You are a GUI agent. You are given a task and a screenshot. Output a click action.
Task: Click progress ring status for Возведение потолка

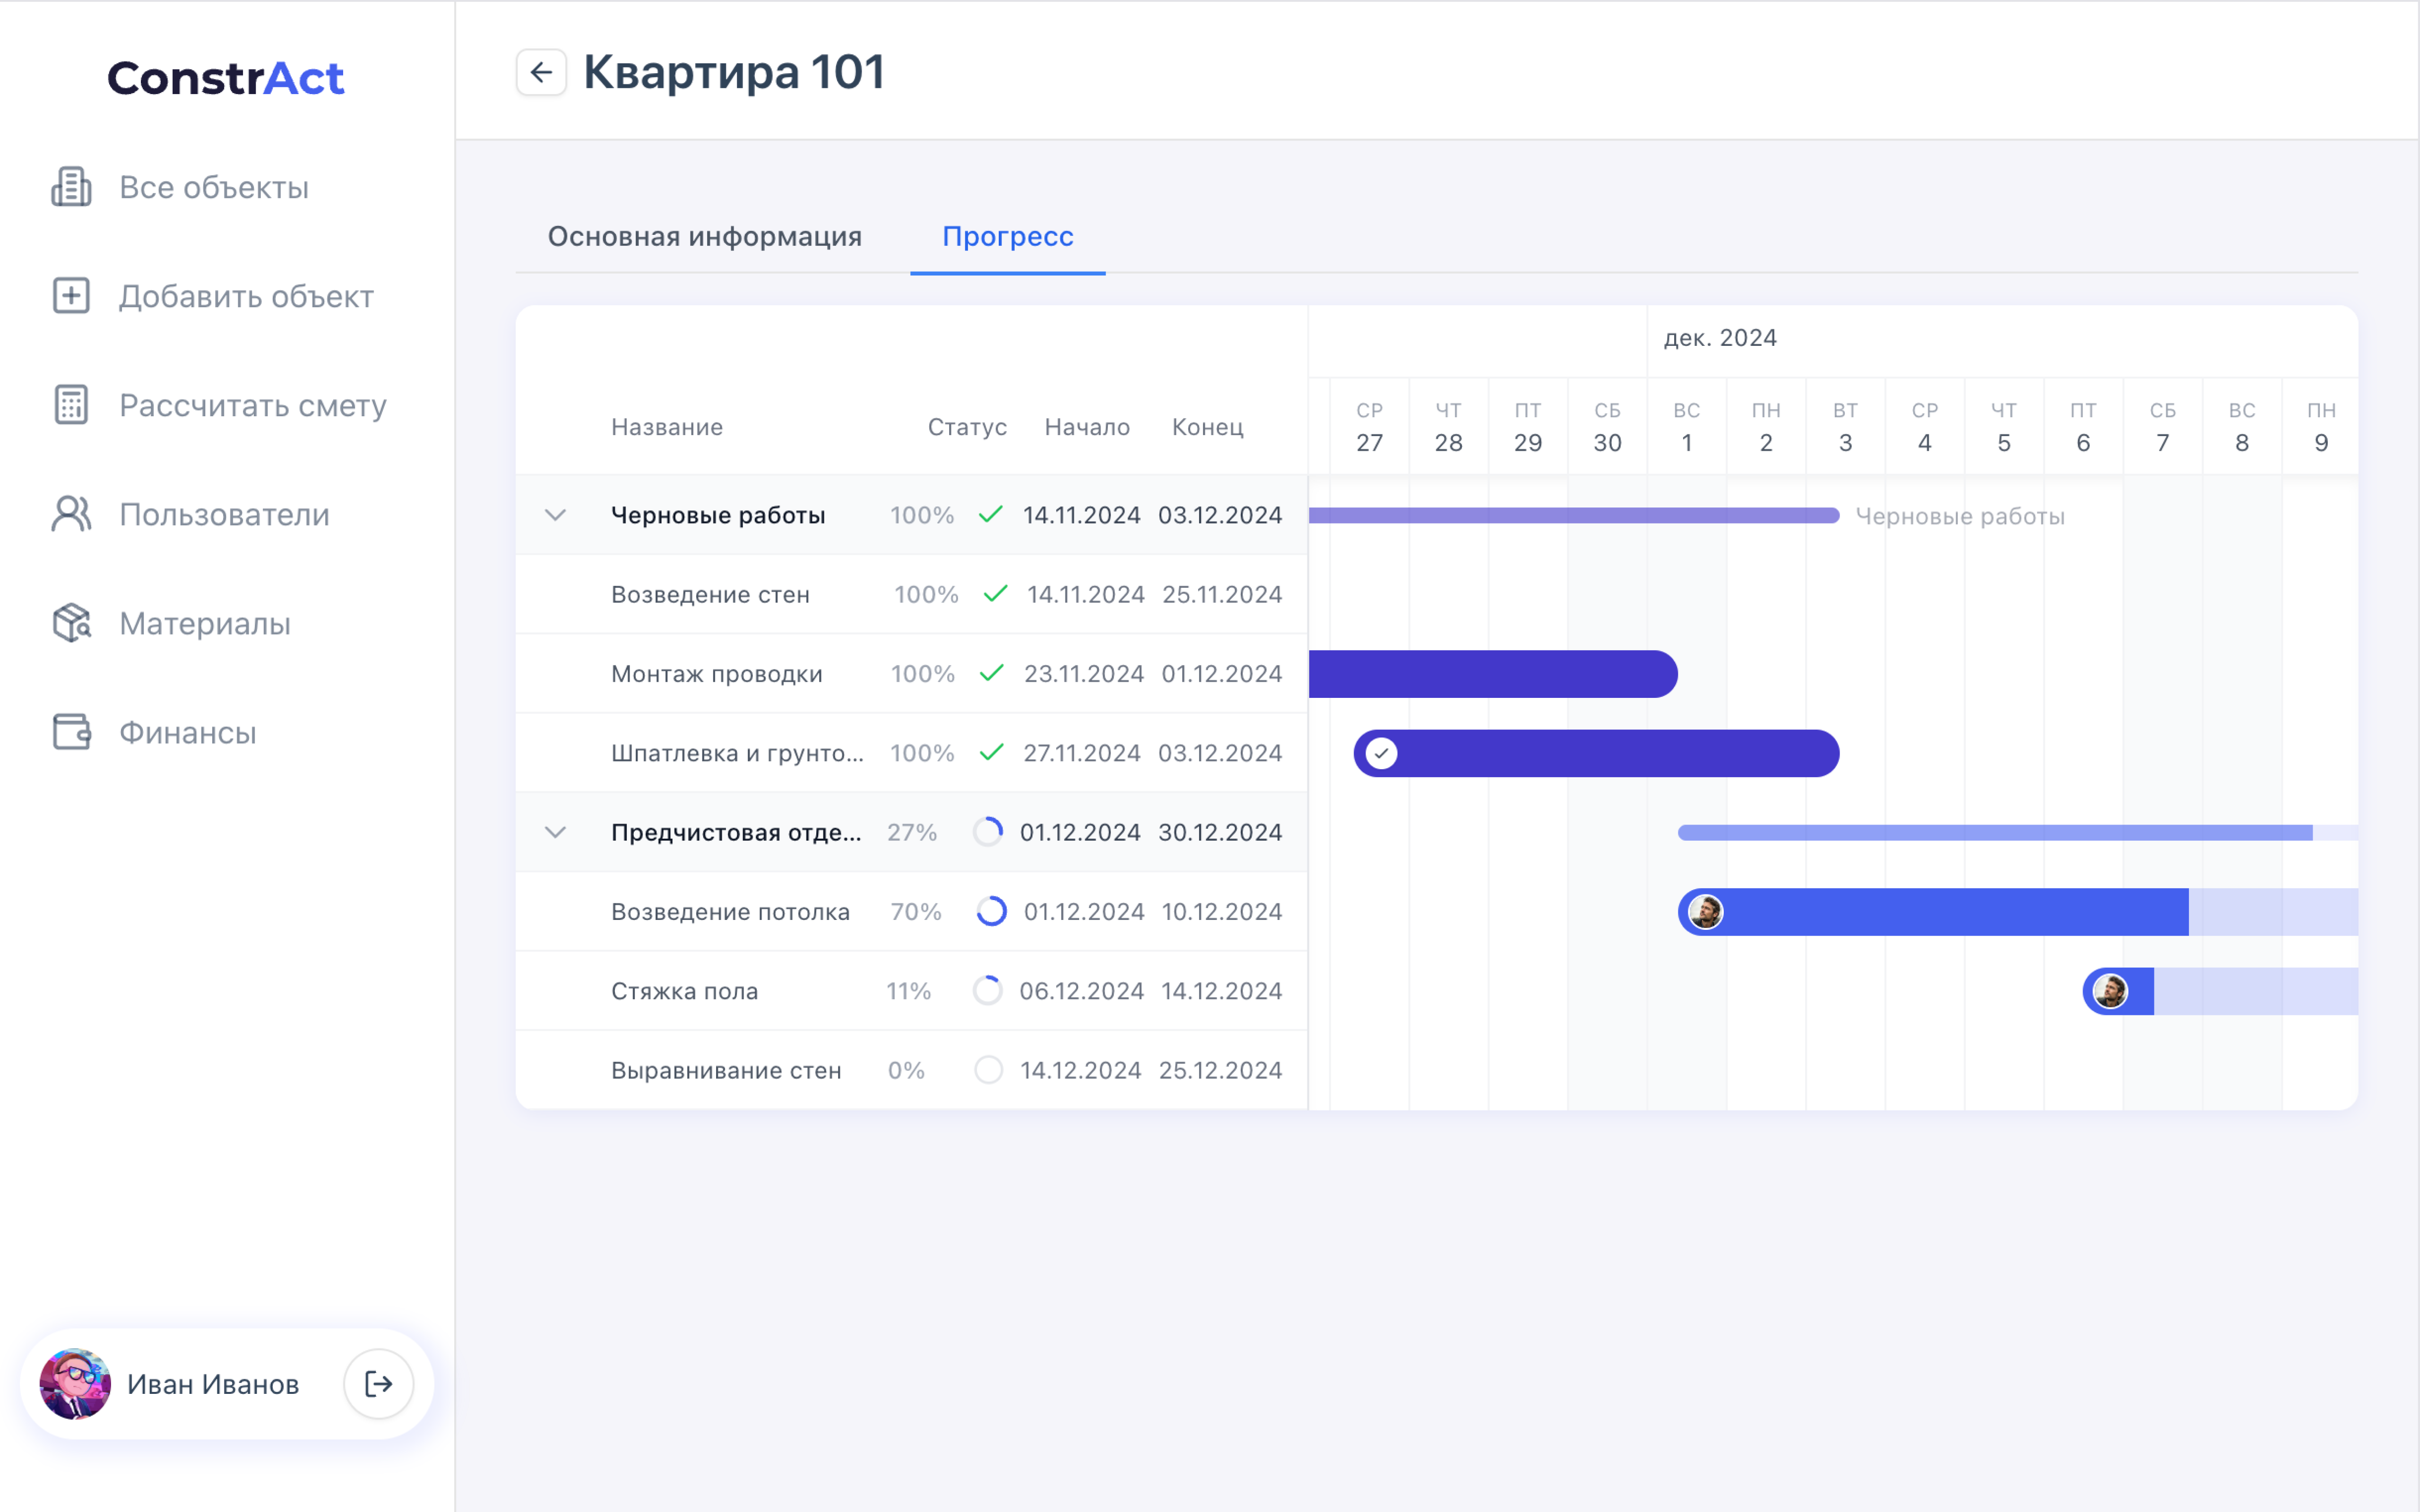tap(991, 911)
